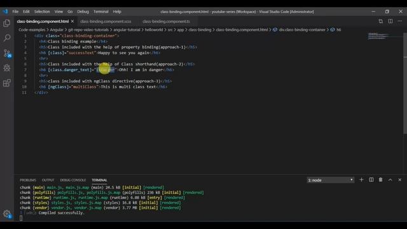The width and height of the screenshot is (407, 229).
Task: Click 'class-binding-container' string on line 1
Action: pos(88,36)
